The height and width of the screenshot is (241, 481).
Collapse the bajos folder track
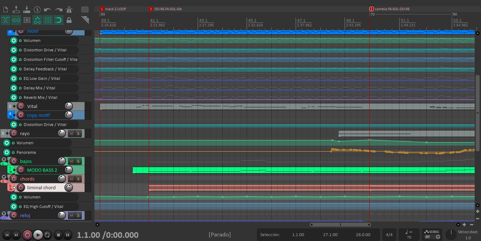point(4,159)
